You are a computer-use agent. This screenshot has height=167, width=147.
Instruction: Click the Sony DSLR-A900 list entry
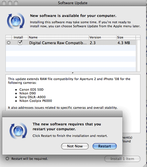coord(32,97)
